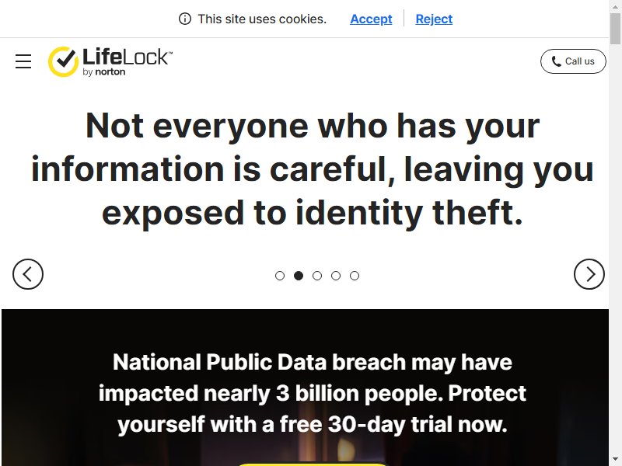
Task: Click the phone icon in Call us
Action: (x=557, y=61)
